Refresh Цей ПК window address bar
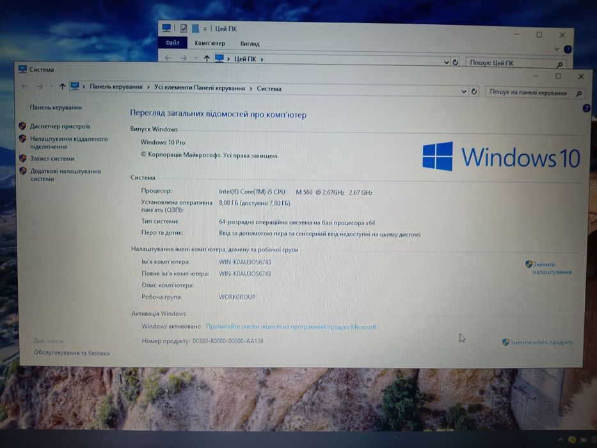The width and height of the screenshot is (597, 448). click(x=456, y=62)
